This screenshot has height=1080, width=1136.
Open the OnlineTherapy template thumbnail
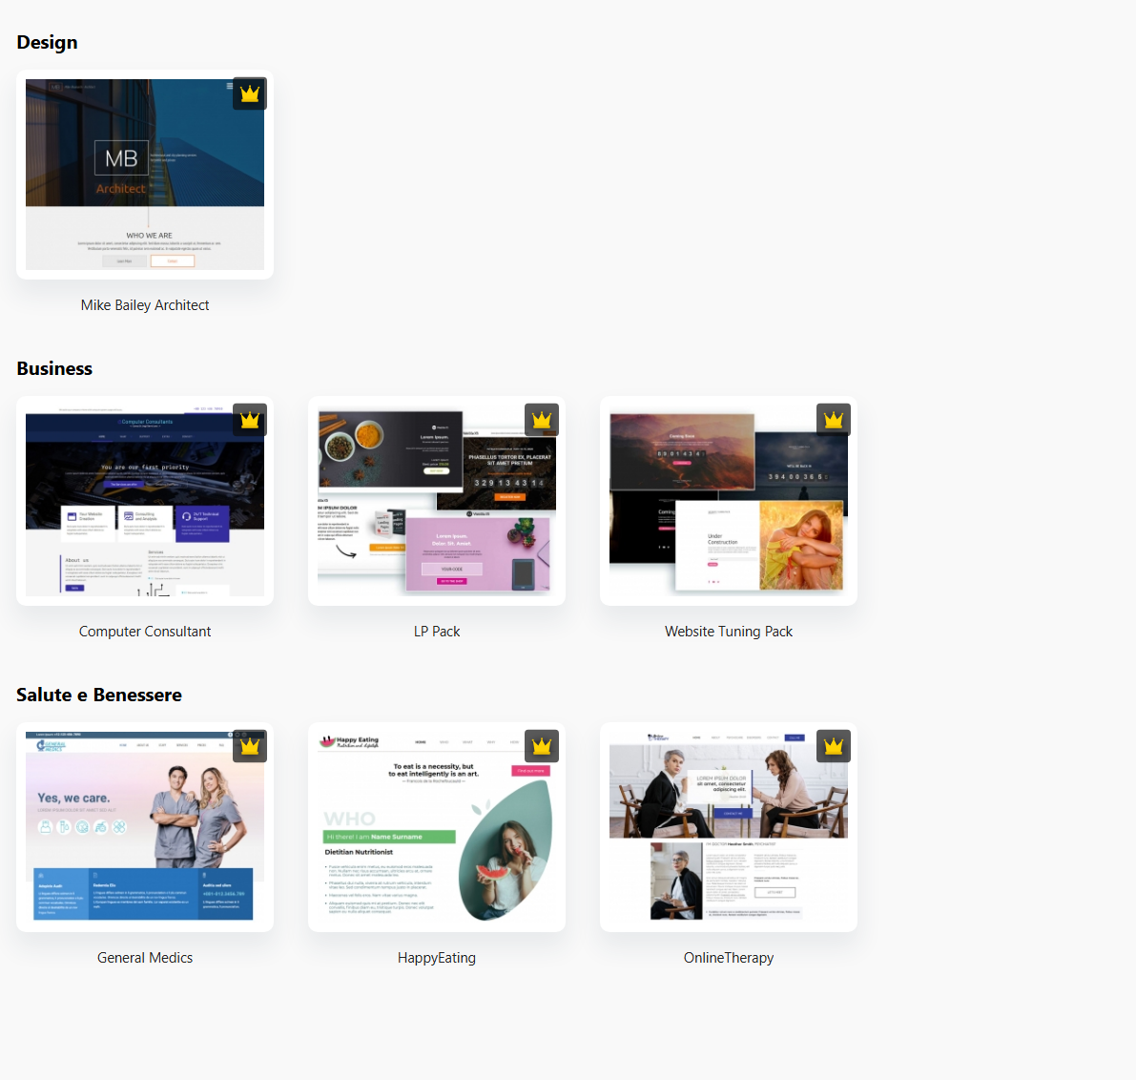pos(729,828)
